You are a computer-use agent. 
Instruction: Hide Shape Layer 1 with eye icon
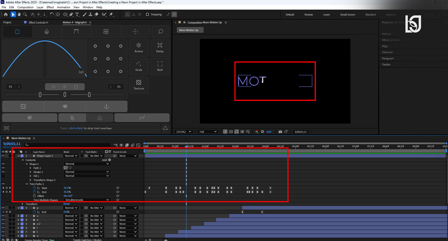coord(3,156)
